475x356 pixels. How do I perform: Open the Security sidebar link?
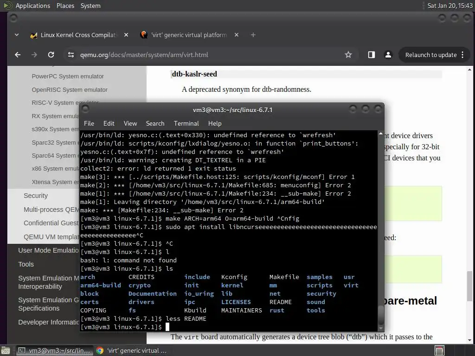tap(35, 196)
